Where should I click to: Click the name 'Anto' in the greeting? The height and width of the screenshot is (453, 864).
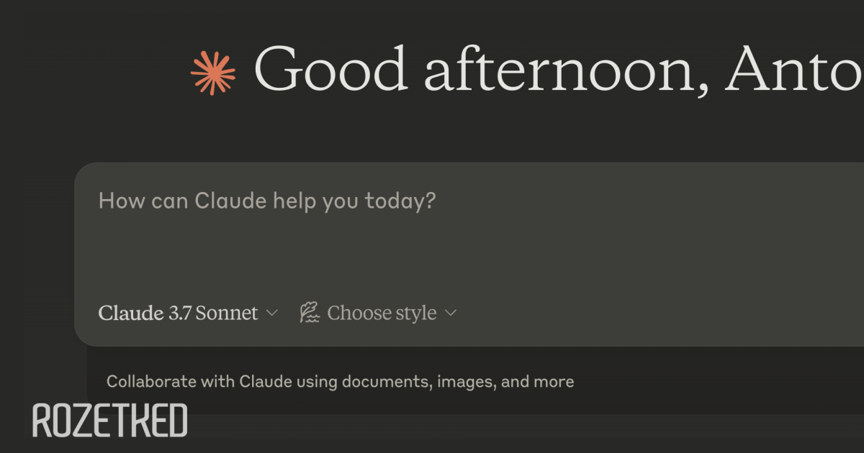[793, 70]
